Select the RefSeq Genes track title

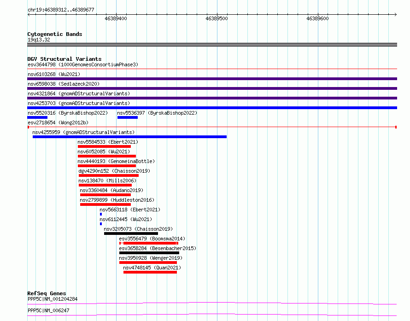[x=47, y=293]
